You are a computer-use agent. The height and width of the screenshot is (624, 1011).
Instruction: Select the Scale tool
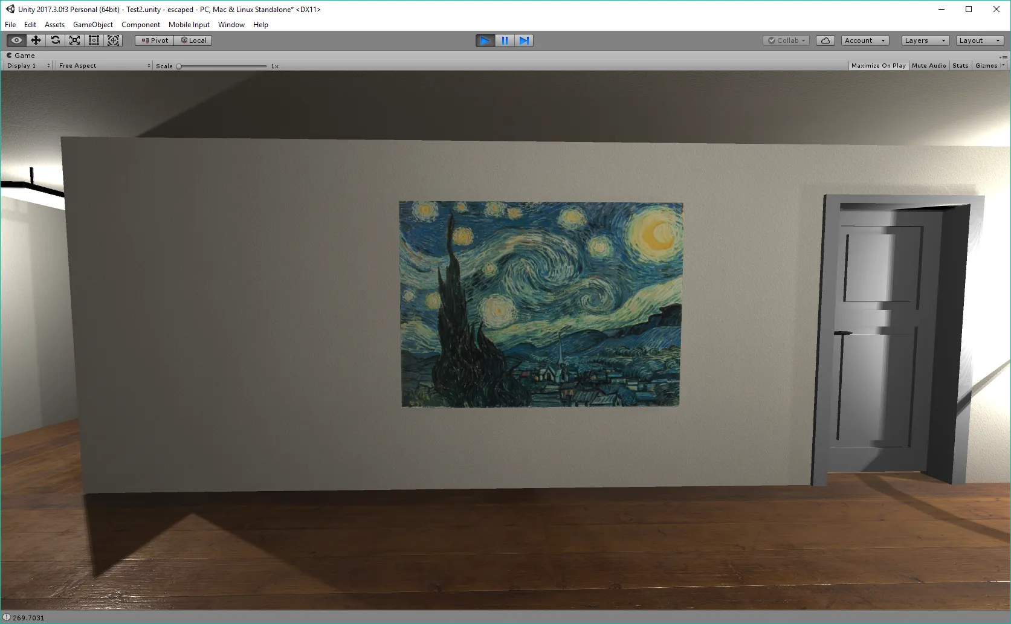(x=74, y=40)
